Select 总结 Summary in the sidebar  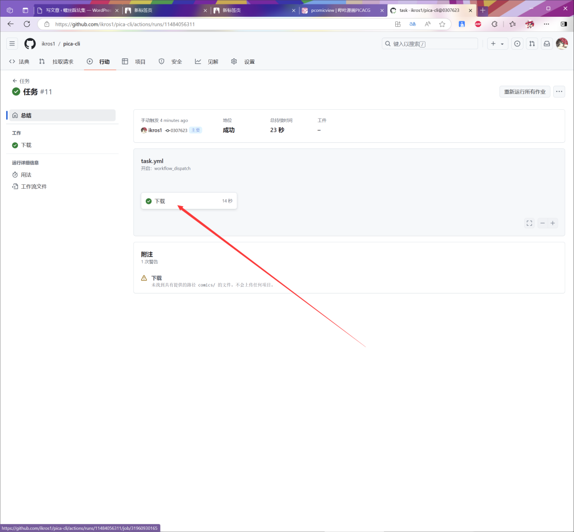pos(62,115)
